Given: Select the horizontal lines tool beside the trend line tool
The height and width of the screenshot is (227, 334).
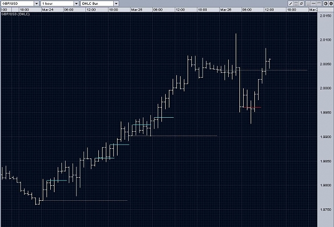Looking at the screenshot, I should click(296, 3).
